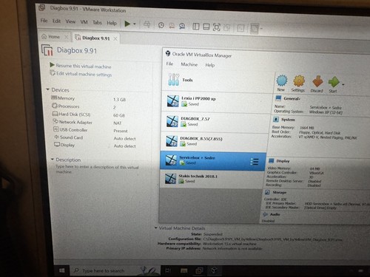Open File Explorer from the taskbar
370x277 pixels.
[184, 271]
